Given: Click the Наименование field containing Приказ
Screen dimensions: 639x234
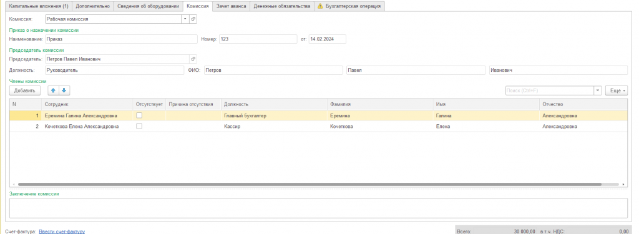Looking at the screenshot, I should [121, 39].
